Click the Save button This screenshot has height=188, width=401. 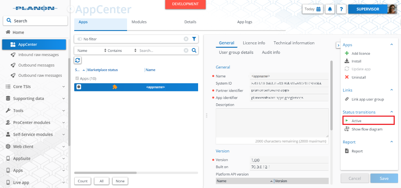384,178
